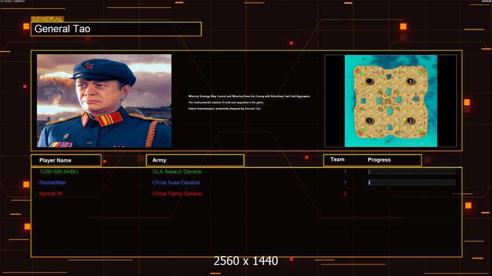Image resolution: width=492 pixels, height=276 pixels.
Task: Click the island map preview
Action: click(x=390, y=101)
